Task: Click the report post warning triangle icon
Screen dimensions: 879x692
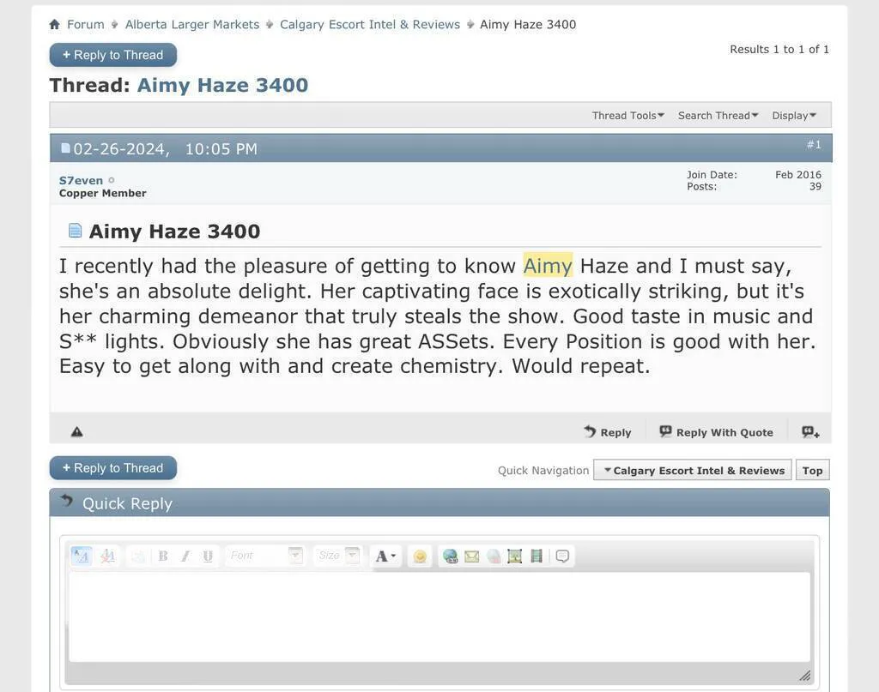Action: tap(76, 432)
